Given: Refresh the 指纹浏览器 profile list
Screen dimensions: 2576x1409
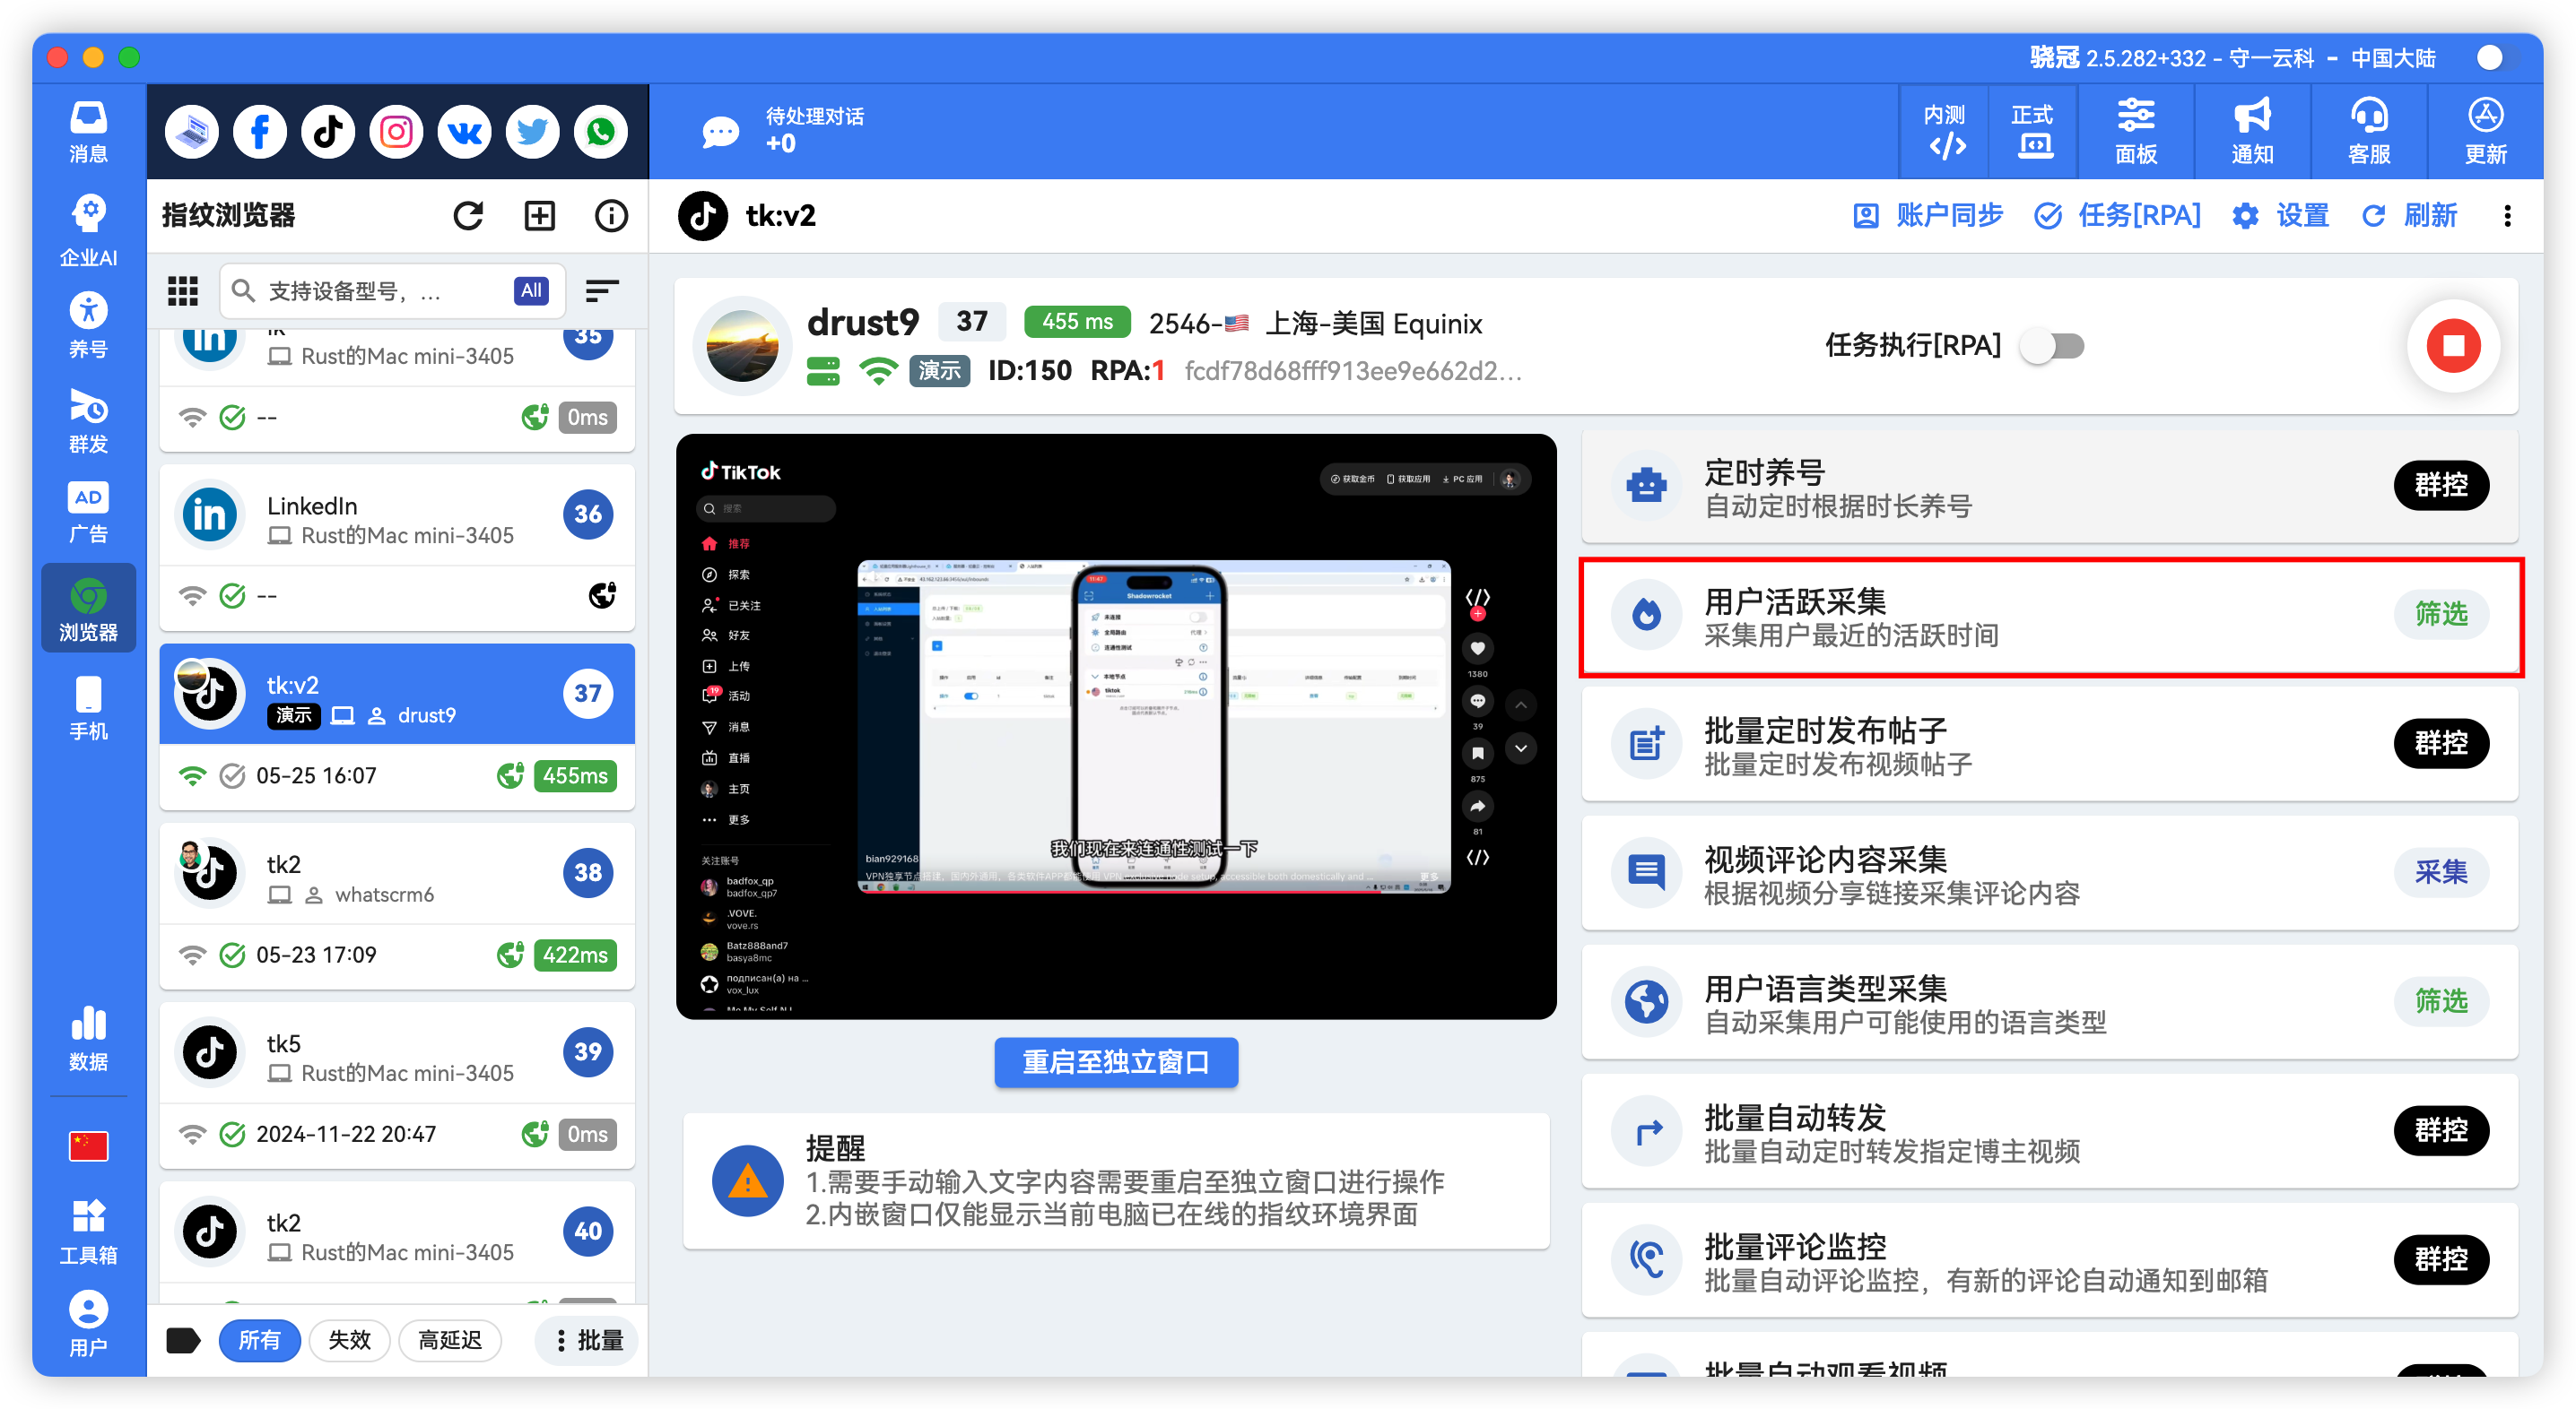Looking at the screenshot, I should [468, 215].
